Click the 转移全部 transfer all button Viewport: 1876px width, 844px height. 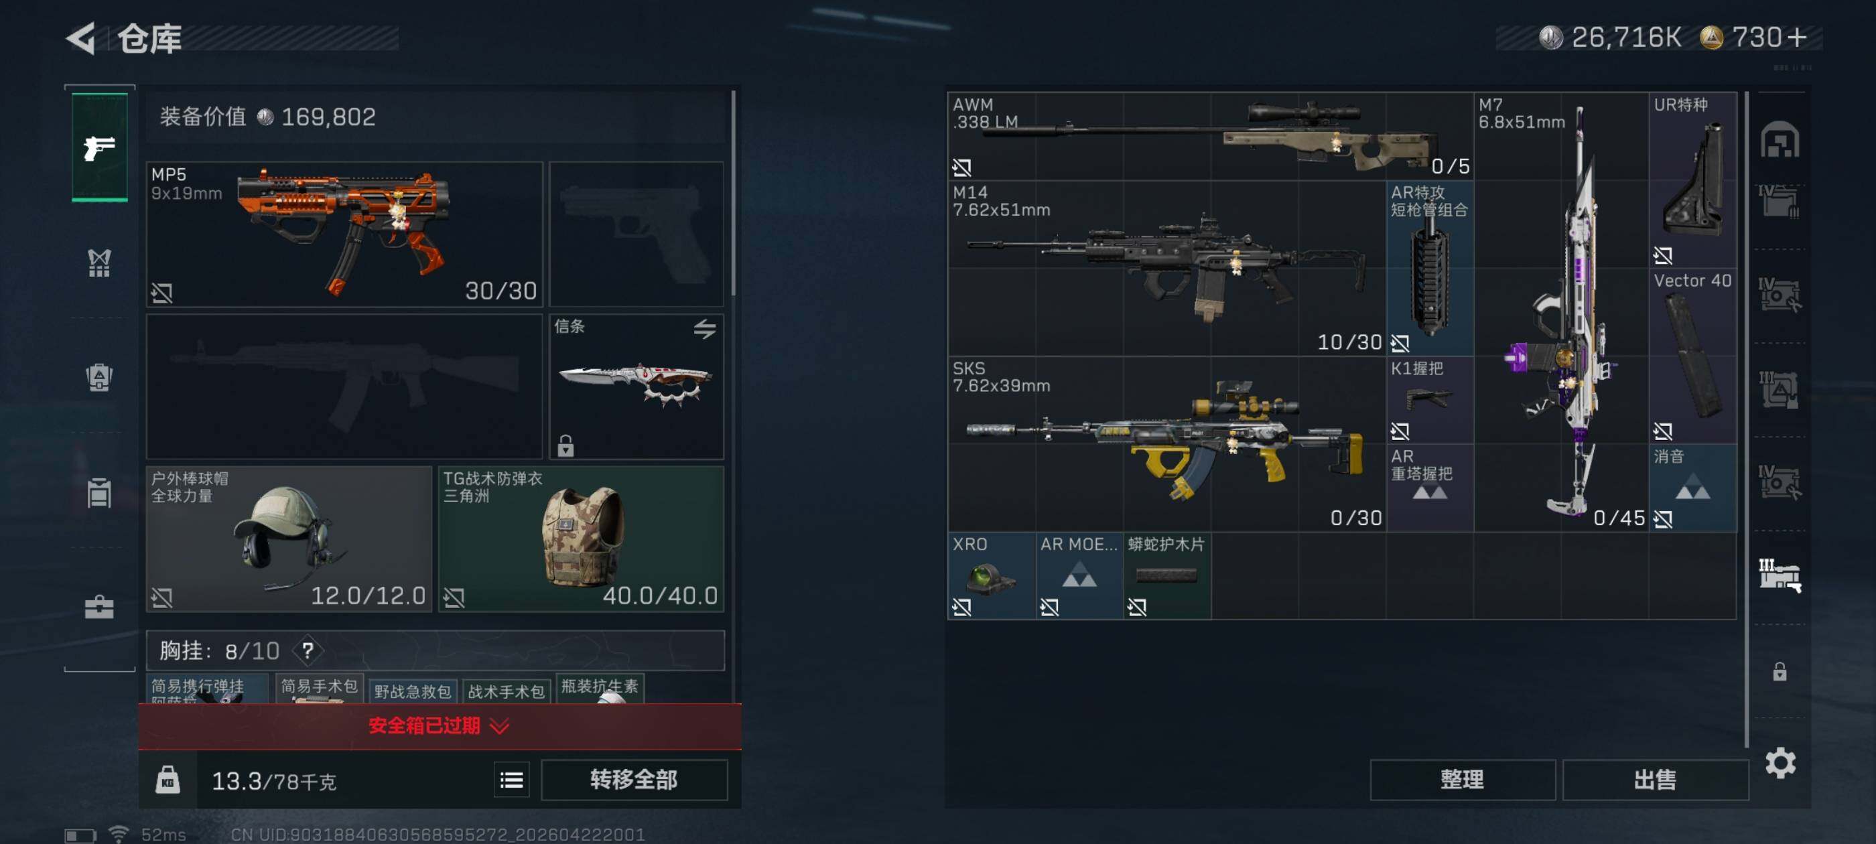tap(634, 780)
